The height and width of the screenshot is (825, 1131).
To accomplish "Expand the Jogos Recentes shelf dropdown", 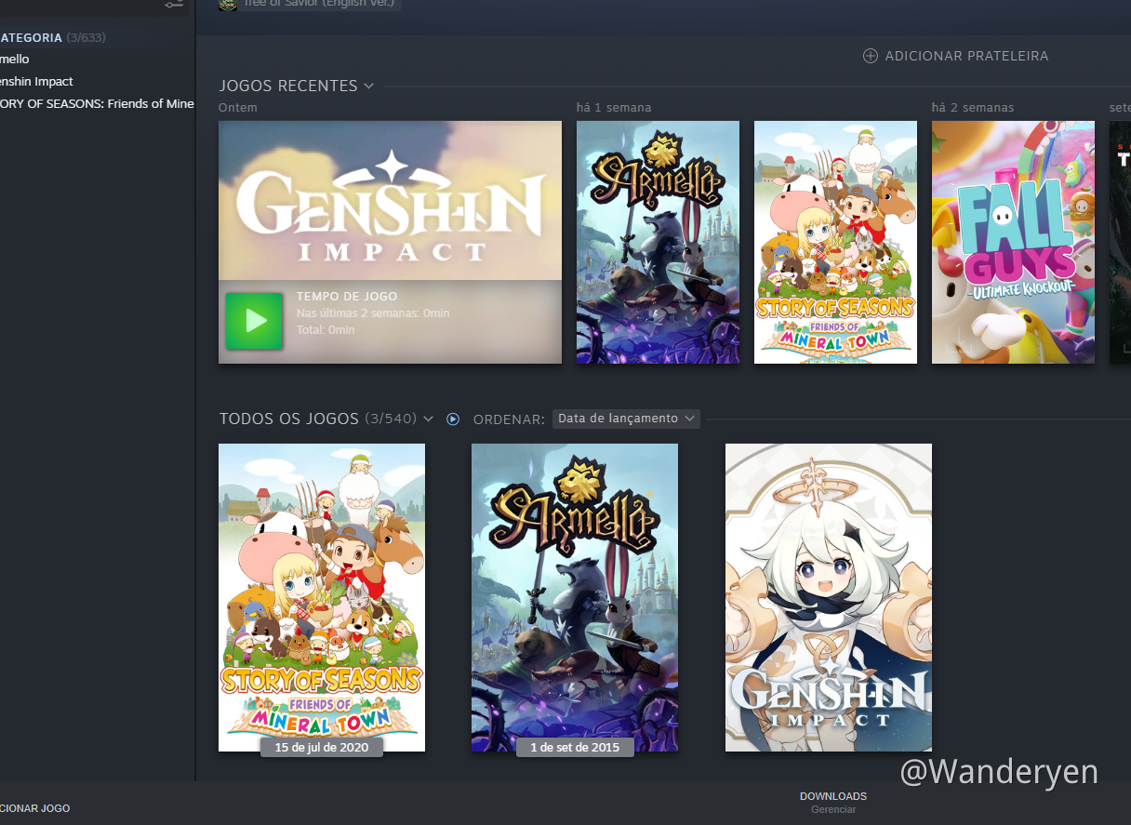I will (x=369, y=86).
